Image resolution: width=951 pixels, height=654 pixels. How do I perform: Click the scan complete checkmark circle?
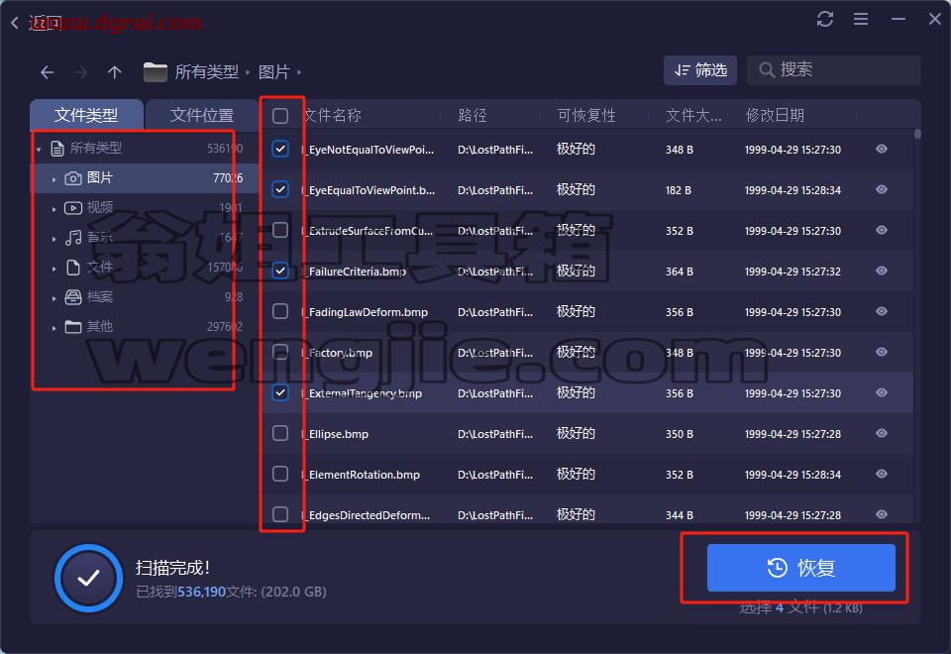tap(88, 578)
